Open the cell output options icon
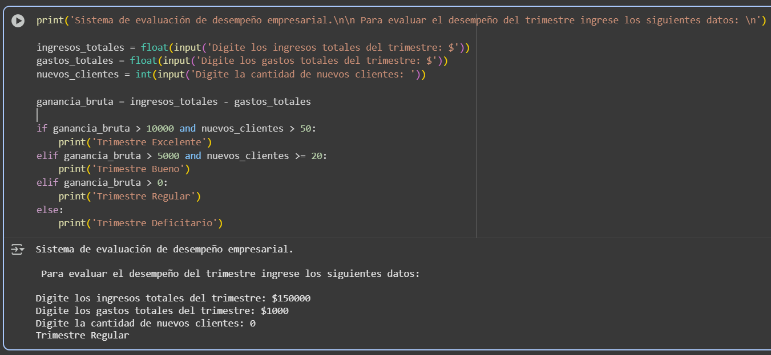This screenshot has height=355, width=771. 18,249
